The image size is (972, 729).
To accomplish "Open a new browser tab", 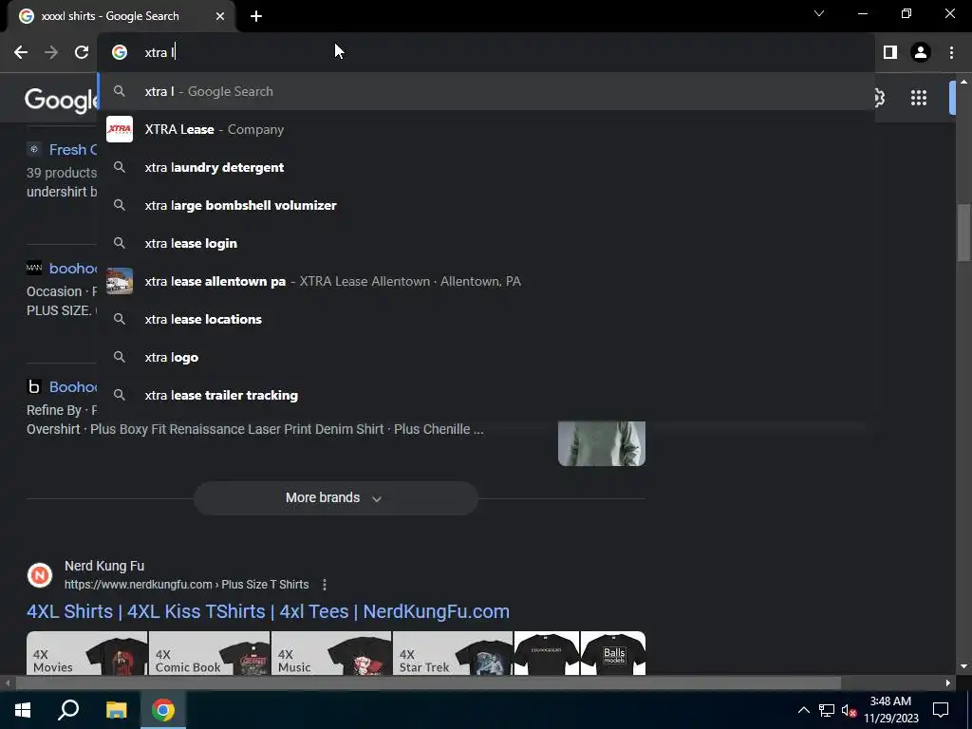I will point(256,16).
